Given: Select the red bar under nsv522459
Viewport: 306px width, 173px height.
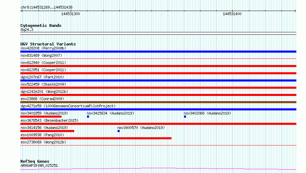Looking at the screenshot, I should click(x=158, y=88).
